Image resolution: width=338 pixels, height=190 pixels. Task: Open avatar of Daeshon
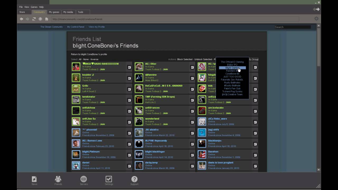202,155
